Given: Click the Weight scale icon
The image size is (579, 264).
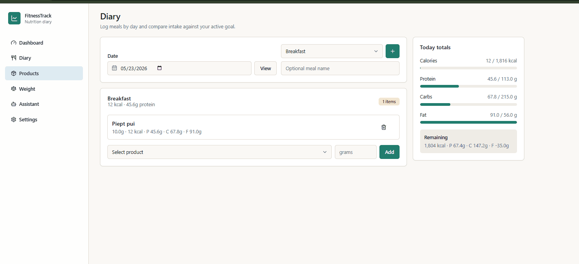Looking at the screenshot, I should (x=14, y=89).
